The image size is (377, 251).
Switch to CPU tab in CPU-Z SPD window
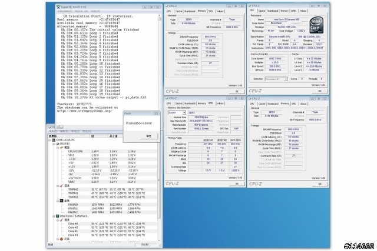(169, 103)
